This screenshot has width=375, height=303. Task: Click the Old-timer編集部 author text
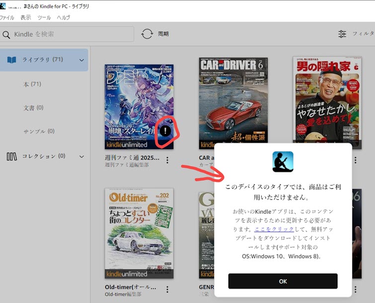point(123,295)
